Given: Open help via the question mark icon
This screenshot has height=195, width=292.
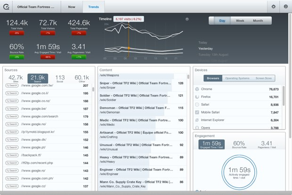Looking at the screenshot, I should coord(286,7).
